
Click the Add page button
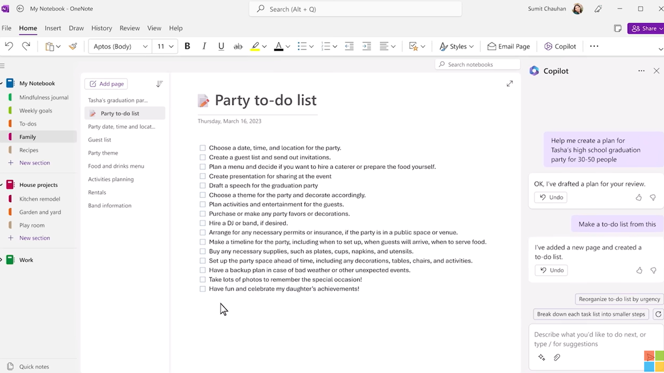(x=106, y=84)
